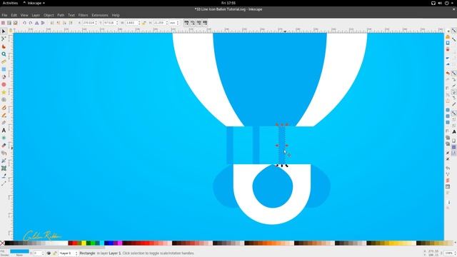Viewport: 457px width, 257px height.
Task: Flip selection horizontally
Action: (36, 23)
